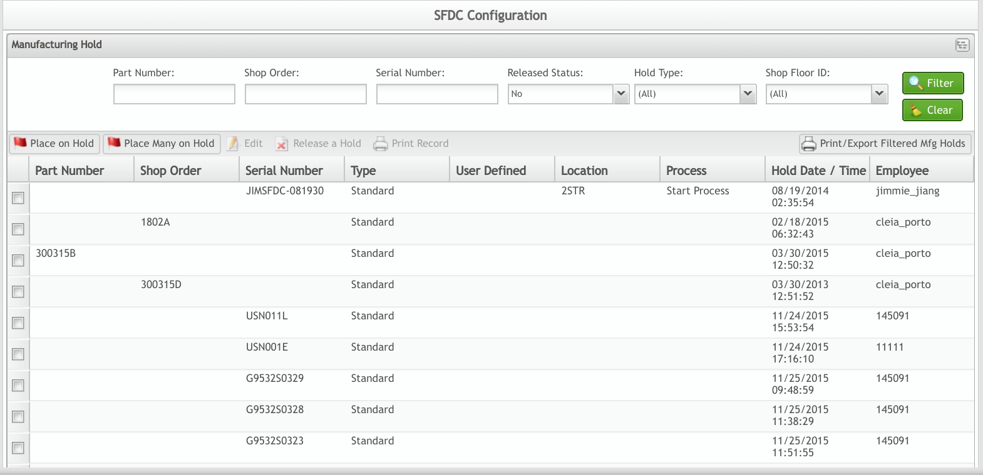983x475 pixels.
Task: Focus the Part Number input field
Action: tap(174, 94)
